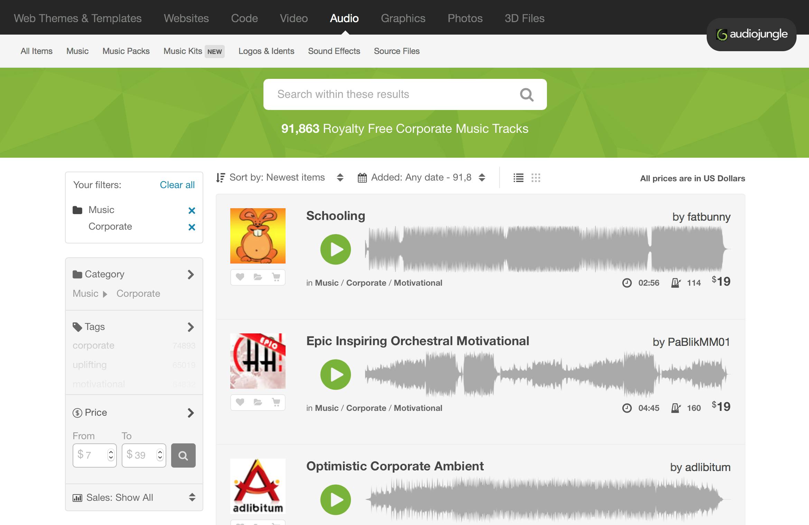Image resolution: width=809 pixels, height=525 pixels.
Task: Click the Schooling waveform to seek
Action: pyautogui.click(x=546, y=249)
